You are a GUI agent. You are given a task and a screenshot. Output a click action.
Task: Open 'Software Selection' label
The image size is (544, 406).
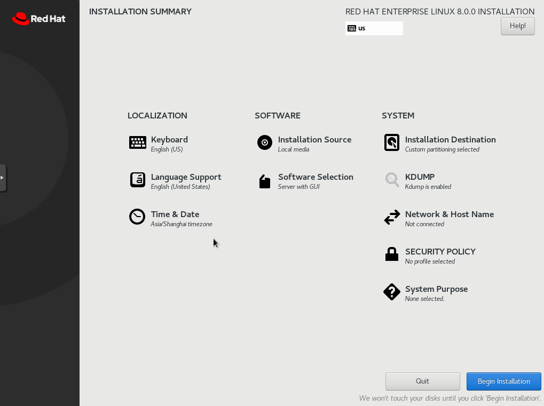point(316,177)
